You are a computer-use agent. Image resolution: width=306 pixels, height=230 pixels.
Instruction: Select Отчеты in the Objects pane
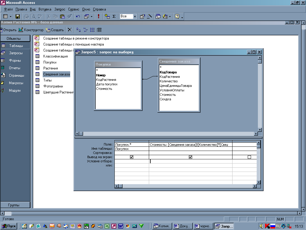[15, 68]
